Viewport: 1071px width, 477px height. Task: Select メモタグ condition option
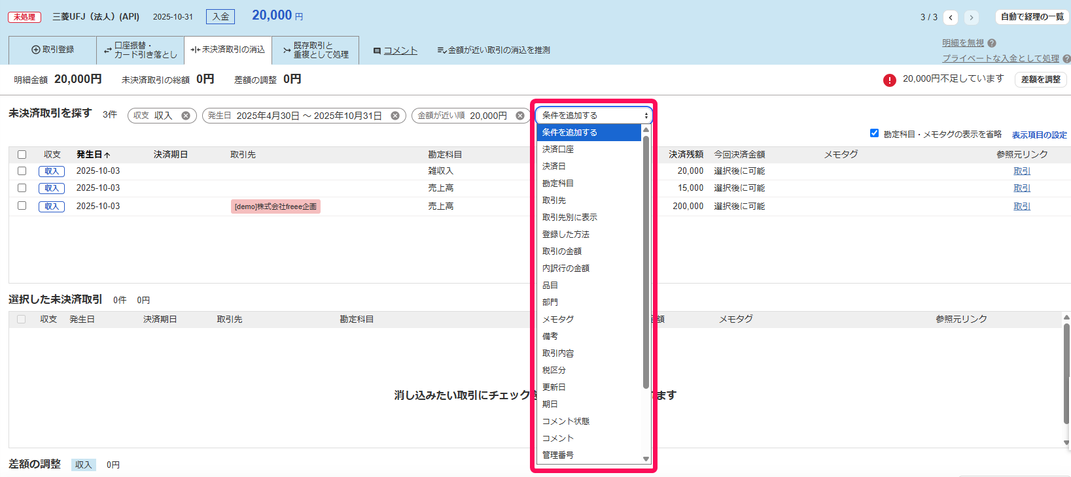click(589, 320)
